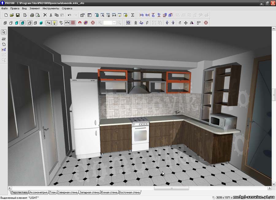
Task: Click the red magnet snap icon
Action: click(x=80, y=23)
